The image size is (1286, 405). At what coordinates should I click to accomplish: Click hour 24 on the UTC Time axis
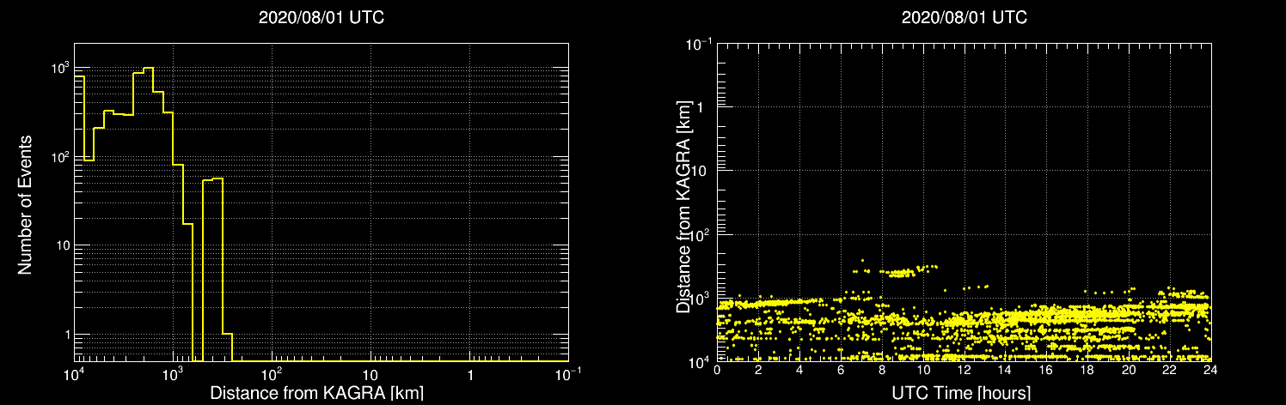click(1211, 371)
